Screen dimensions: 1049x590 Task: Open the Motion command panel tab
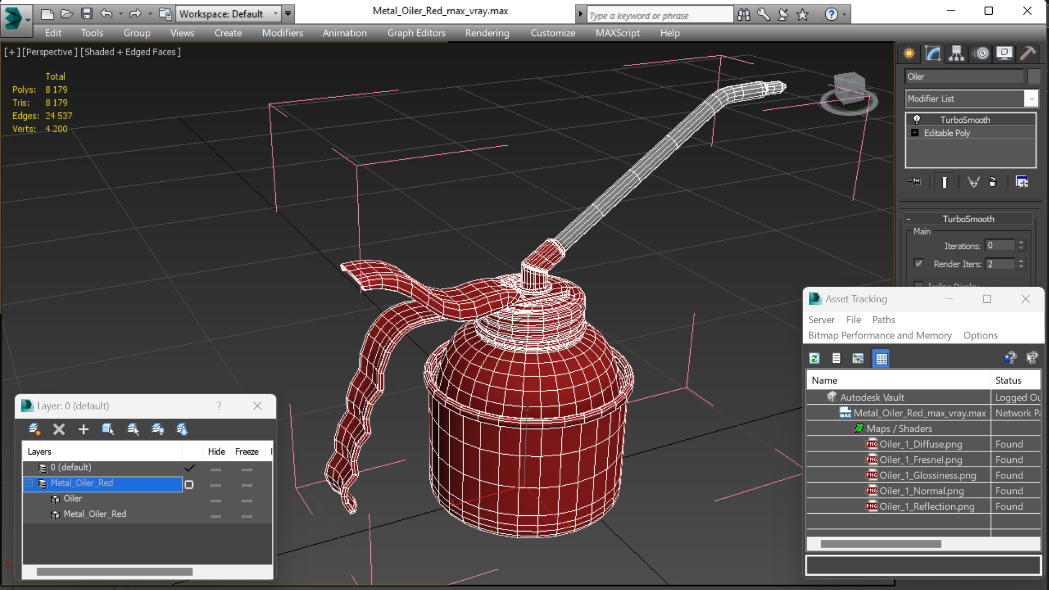981,53
